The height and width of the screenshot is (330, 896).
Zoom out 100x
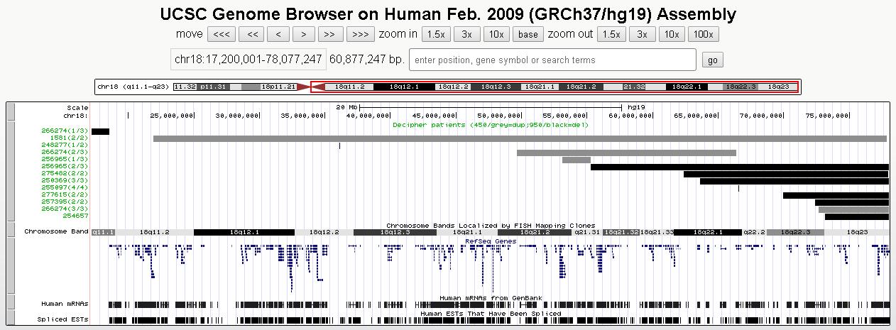[x=704, y=34]
